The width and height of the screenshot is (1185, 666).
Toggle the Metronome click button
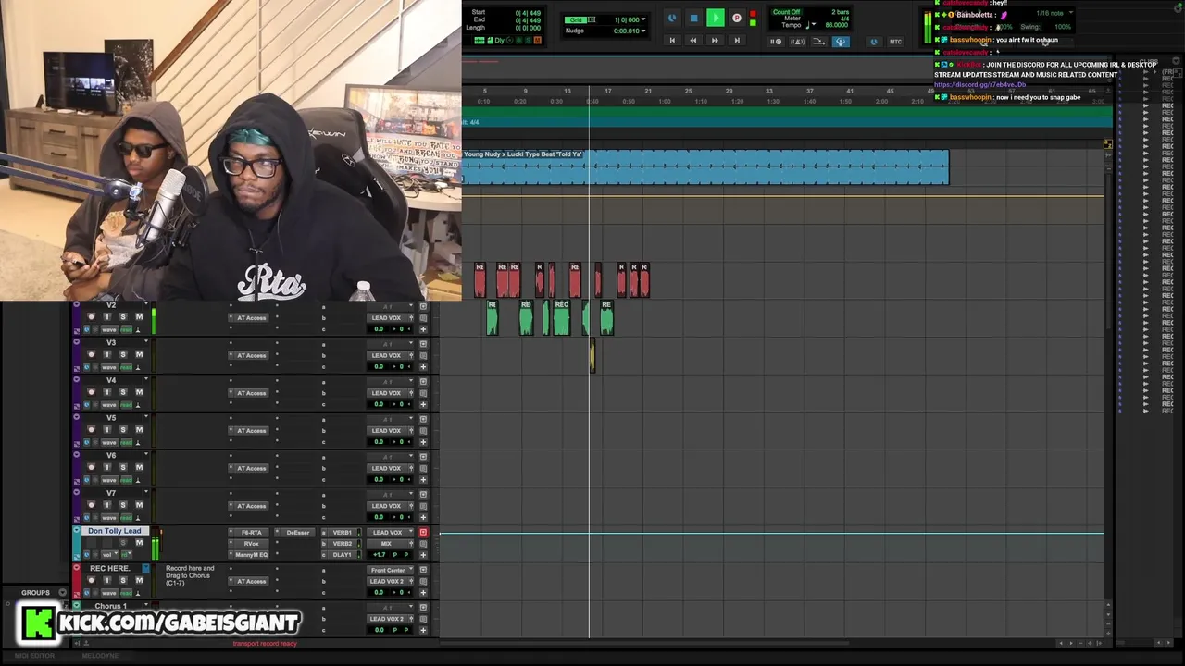point(797,42)
